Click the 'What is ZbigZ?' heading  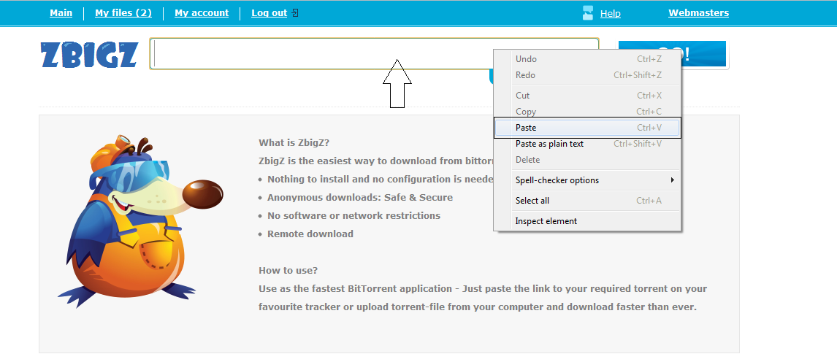pos(294,143)
